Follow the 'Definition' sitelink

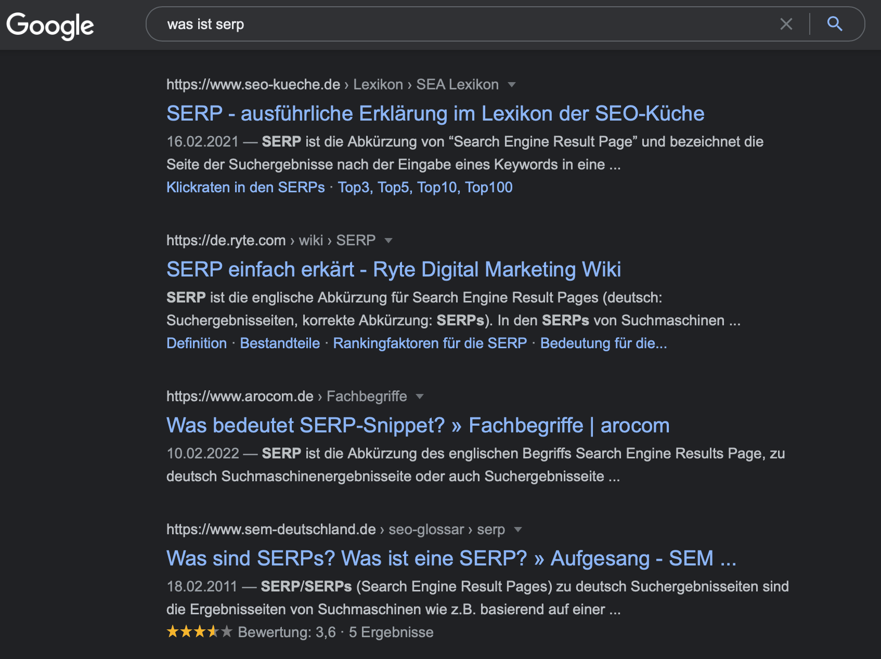pos(197,343)
